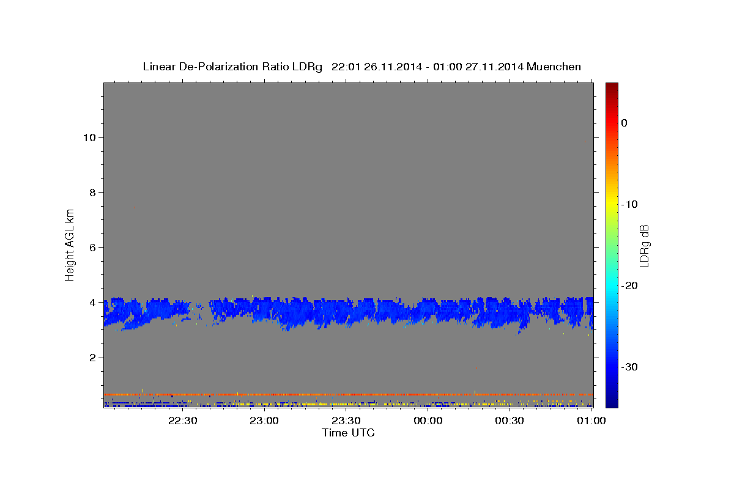Viewport: 734px width, 489px height.
Task: Click the colorbar value 0
Action: 625,123
